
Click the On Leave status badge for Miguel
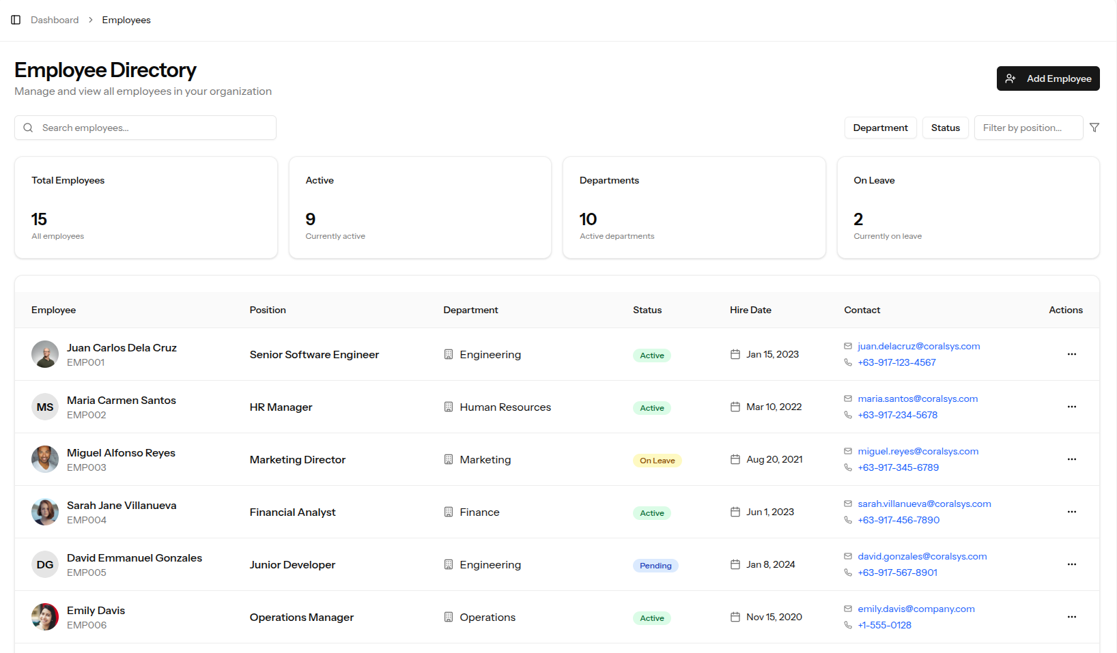657,461
